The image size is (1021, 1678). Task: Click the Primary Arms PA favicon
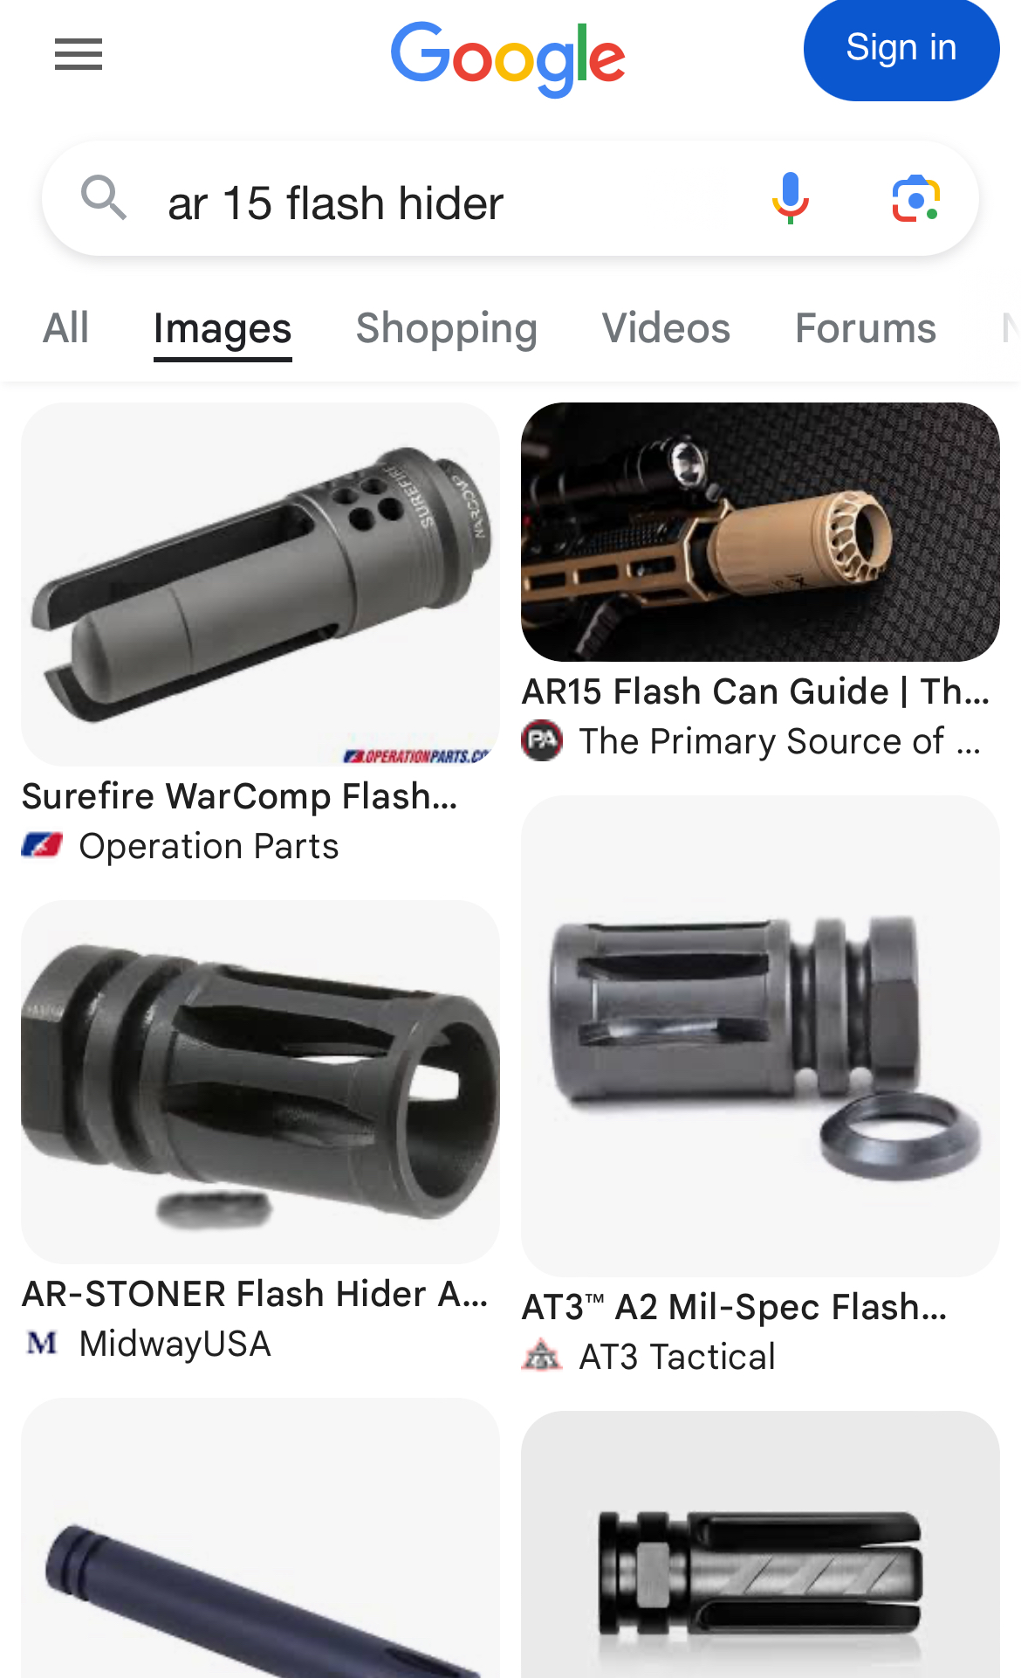(x=542, y=740)
